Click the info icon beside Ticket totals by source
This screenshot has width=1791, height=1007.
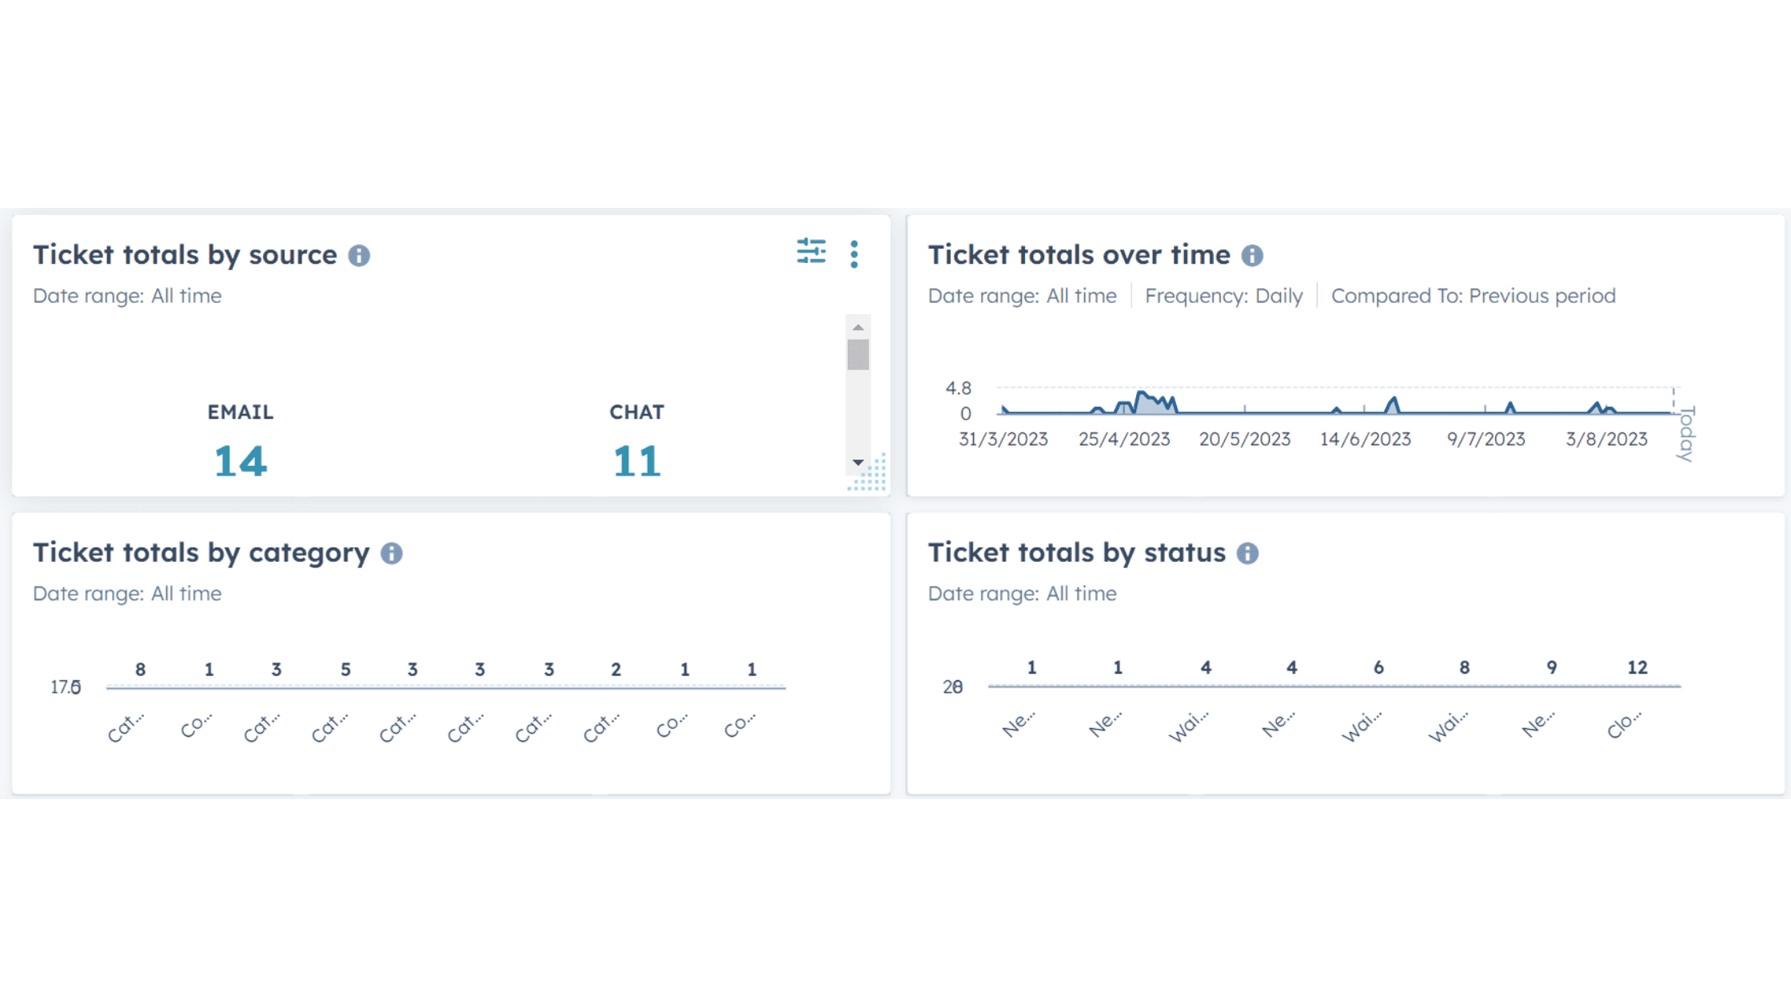click(361, 256)
